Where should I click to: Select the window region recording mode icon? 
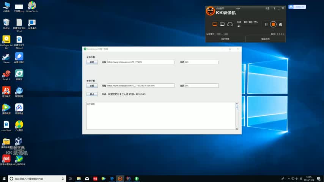click(x=222, y=24)
